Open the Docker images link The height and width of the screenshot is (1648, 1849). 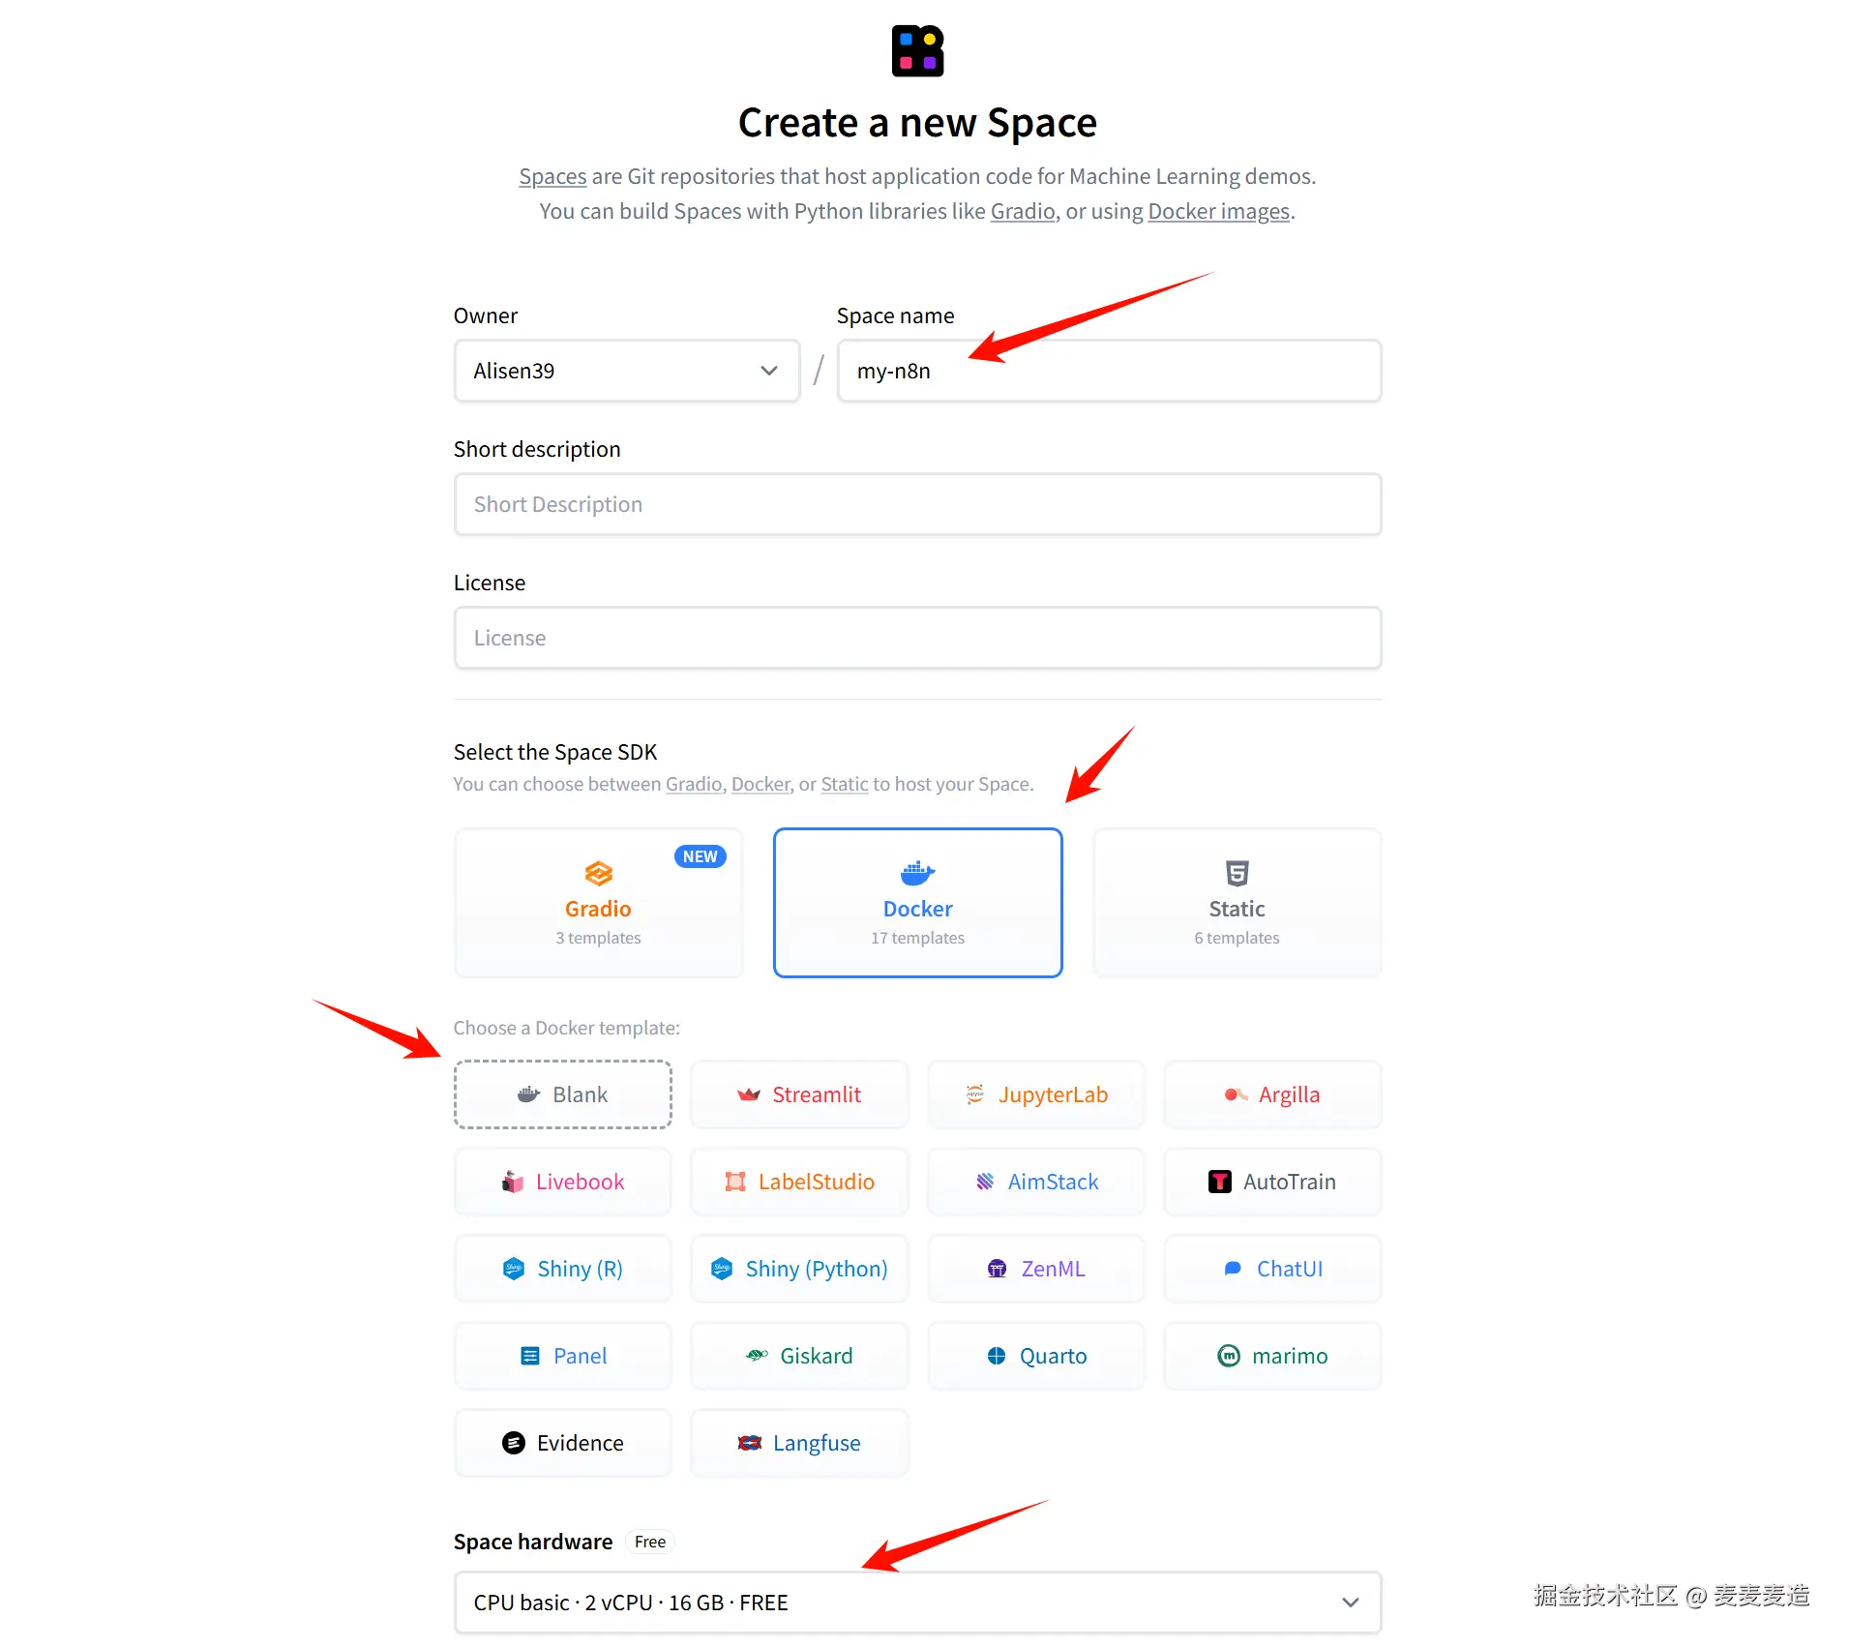(1218, 211)
